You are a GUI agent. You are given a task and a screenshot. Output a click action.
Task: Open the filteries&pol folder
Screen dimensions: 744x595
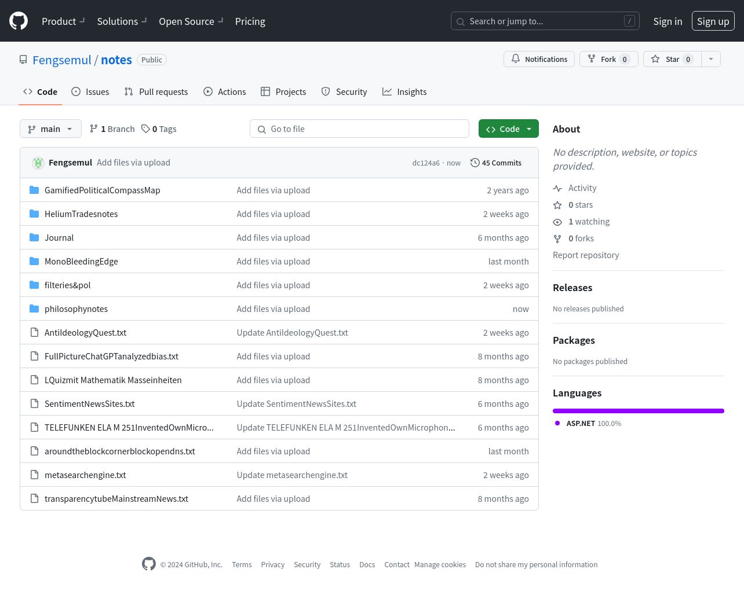[67, 285]
